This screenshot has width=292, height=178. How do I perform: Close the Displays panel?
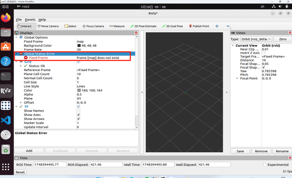(136, 33)
